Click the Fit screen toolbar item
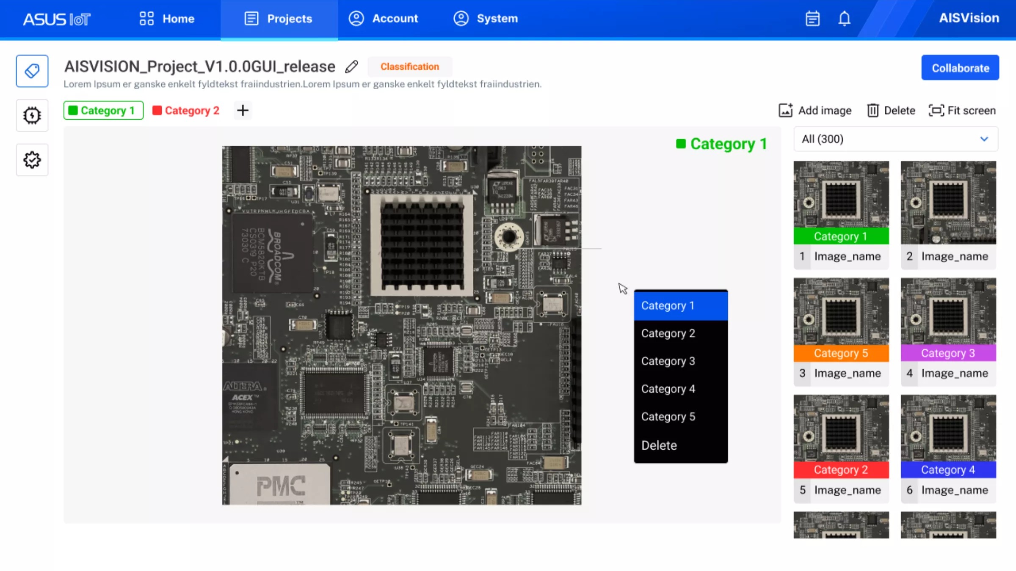The height and width of the screenshot is (571, 1016). [962, 110]
